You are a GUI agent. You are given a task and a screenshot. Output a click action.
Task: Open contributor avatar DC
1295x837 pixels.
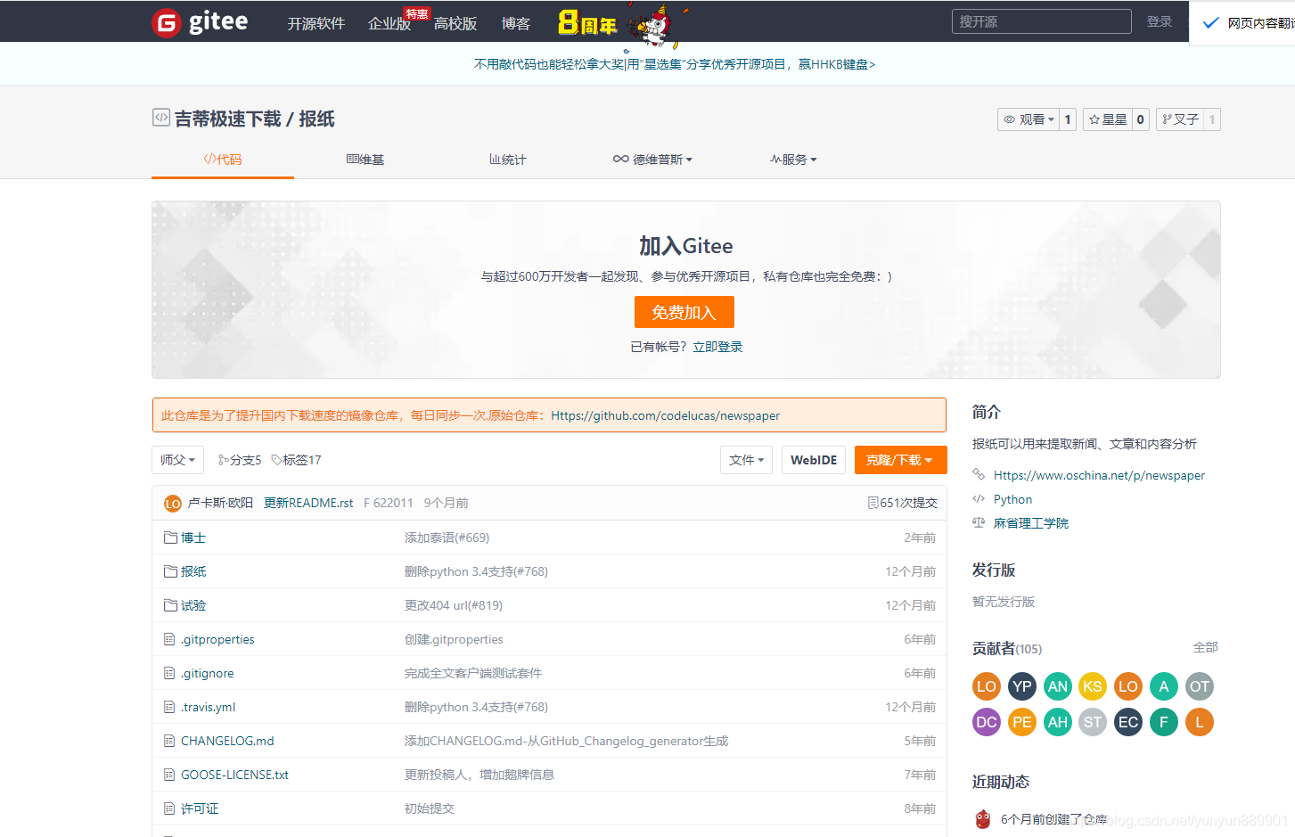point(986,722)
